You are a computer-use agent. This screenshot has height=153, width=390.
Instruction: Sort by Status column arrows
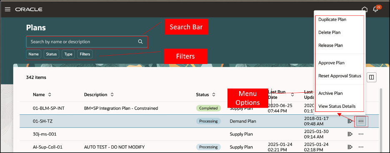pos(213,95)
